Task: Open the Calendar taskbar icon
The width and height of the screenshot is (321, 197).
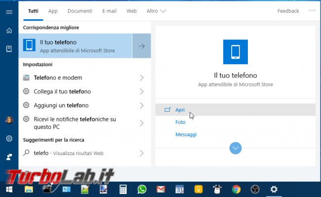Action: [180, 189]
